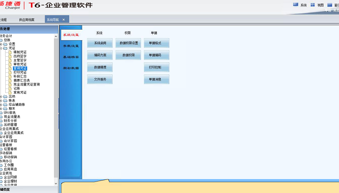
Task: Click the 数据精度 button
Action: [x=100, y=67]
